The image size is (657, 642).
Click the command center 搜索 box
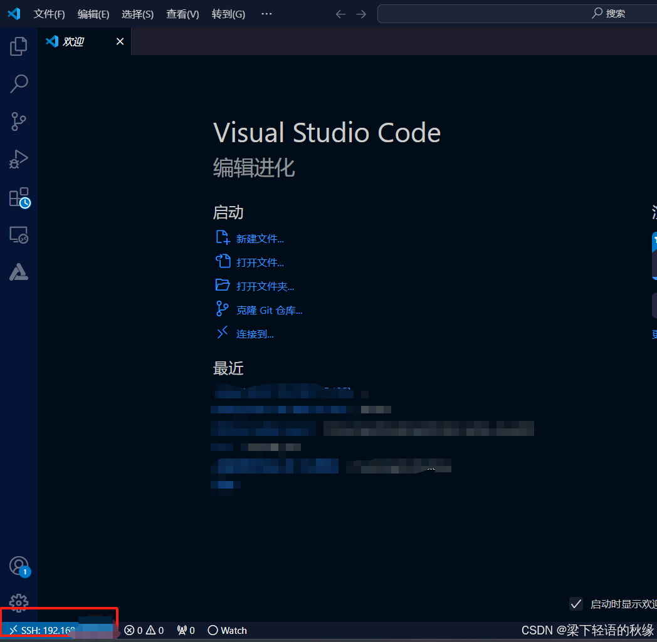click(x=517, y=14)
